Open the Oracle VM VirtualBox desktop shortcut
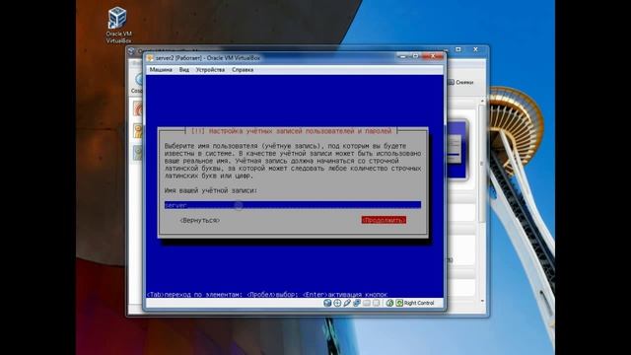This screenshot has width=631, height=355. (118, 25)
